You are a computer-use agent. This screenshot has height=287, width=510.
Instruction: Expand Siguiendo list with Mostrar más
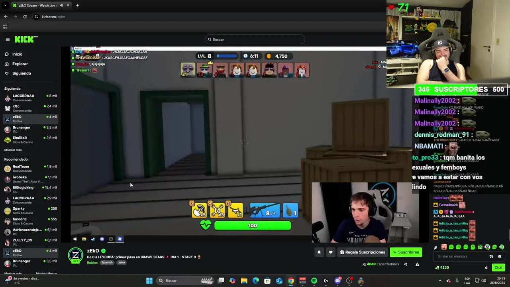(13, 150)
